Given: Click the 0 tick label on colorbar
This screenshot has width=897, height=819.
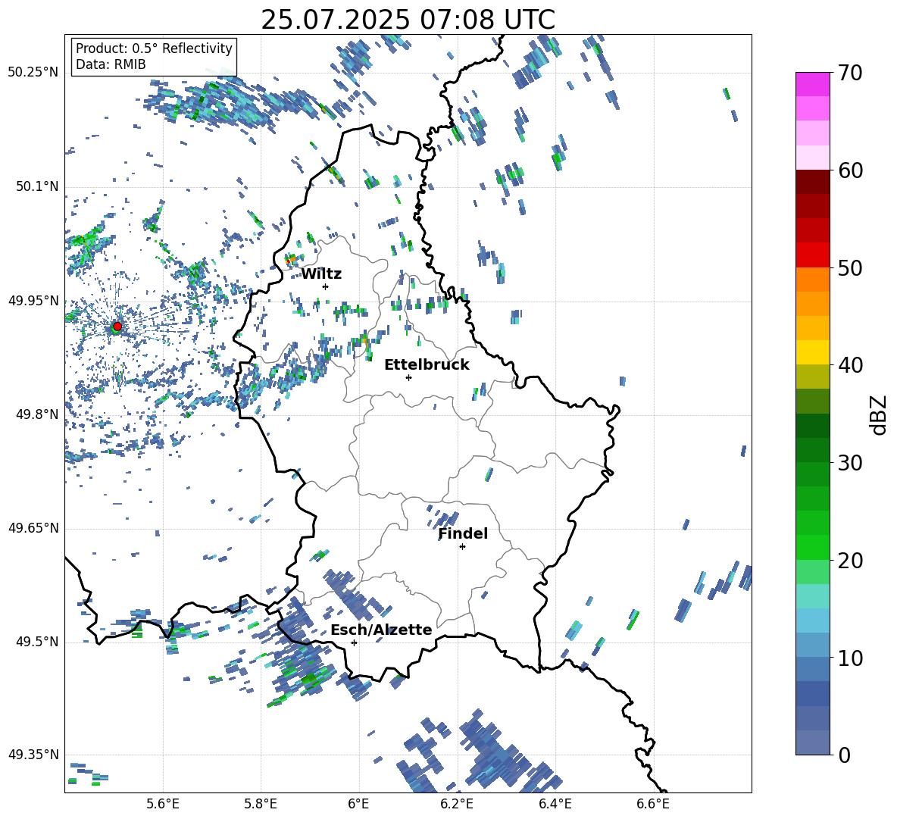Looking at the screenshot, I should point(844,755).
